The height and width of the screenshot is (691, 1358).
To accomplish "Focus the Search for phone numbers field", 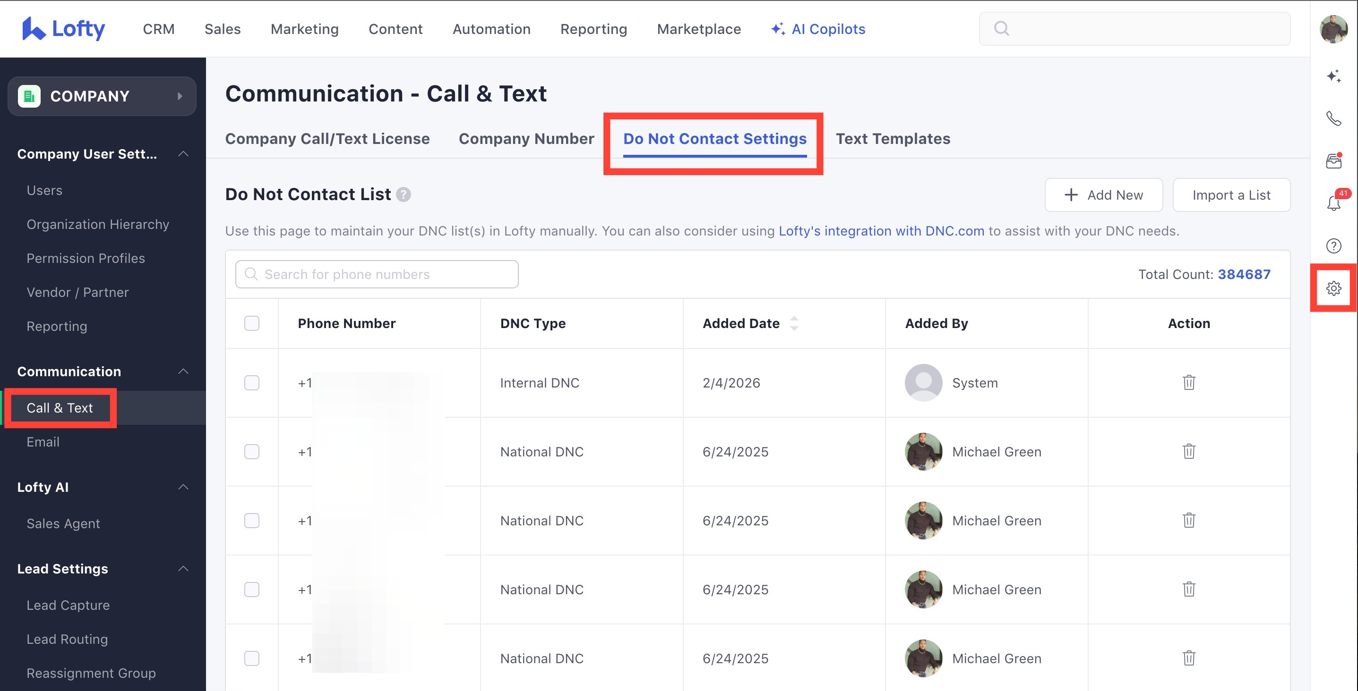I will 377,274.
